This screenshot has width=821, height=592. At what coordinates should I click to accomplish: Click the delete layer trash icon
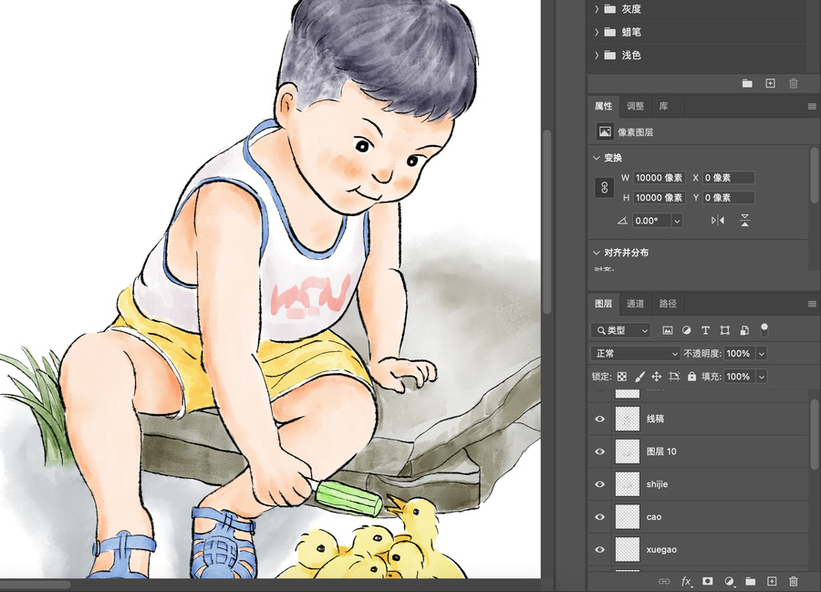(x=794, y=581)
